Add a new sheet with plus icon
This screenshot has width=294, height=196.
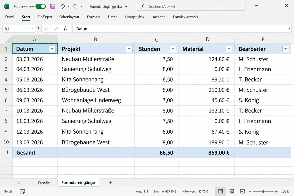coord(110,183)
